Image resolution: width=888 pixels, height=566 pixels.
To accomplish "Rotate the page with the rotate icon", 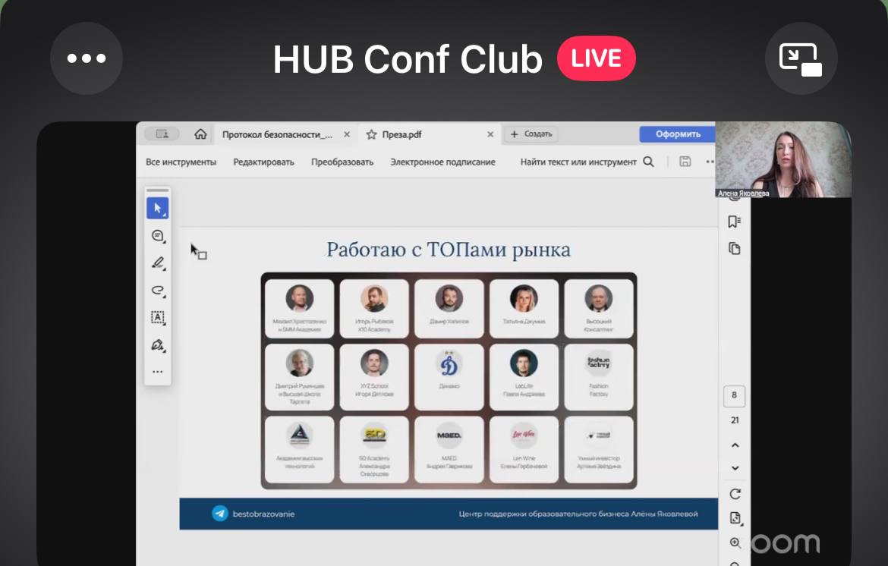I will pyautogui.click(x=735, y=494).
